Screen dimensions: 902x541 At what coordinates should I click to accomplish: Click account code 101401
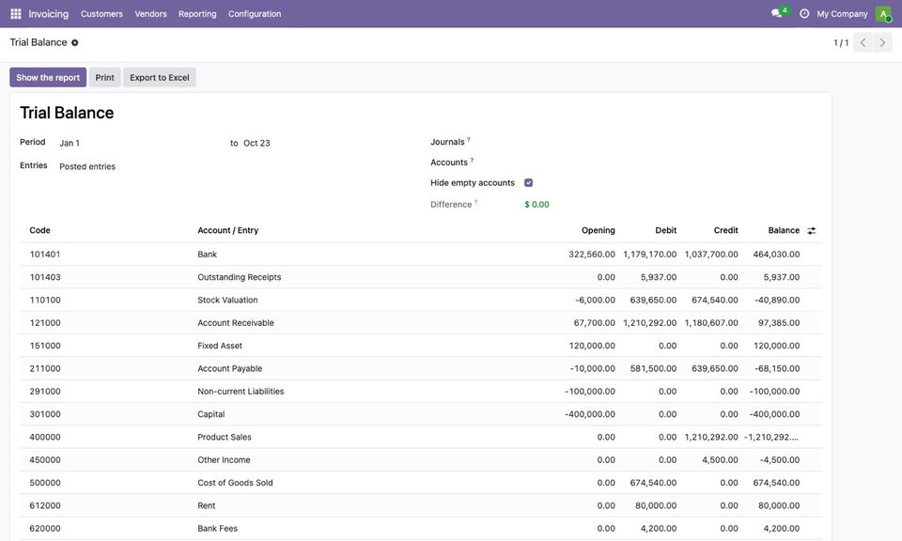click(x=45, y=255)
